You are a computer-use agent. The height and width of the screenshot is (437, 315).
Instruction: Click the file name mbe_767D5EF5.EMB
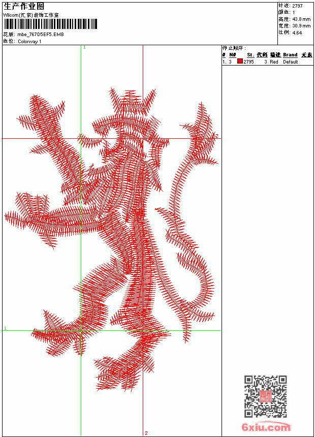coord(41,35)
